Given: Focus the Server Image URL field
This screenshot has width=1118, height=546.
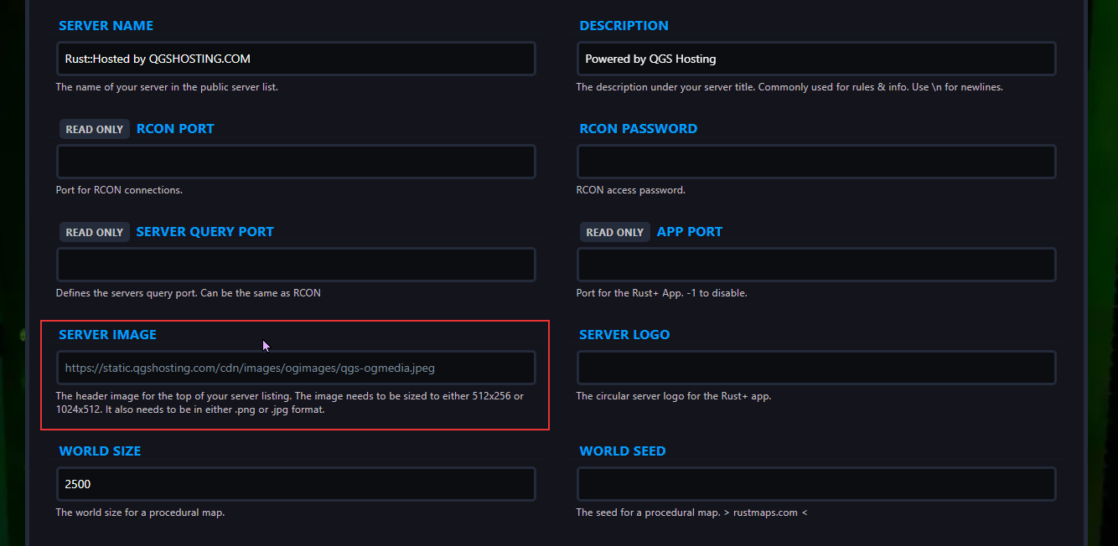Looking at the screenshot, I should [x=295, y=368].
